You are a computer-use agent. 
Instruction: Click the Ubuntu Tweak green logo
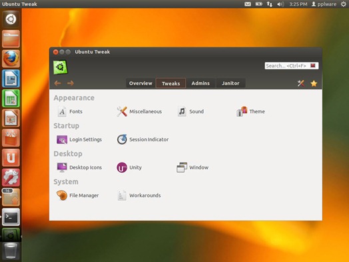[60, 67]
